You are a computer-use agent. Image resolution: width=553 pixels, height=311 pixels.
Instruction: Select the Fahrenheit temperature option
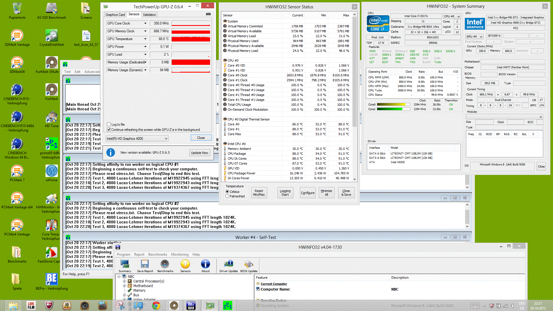tap(227, 196)
